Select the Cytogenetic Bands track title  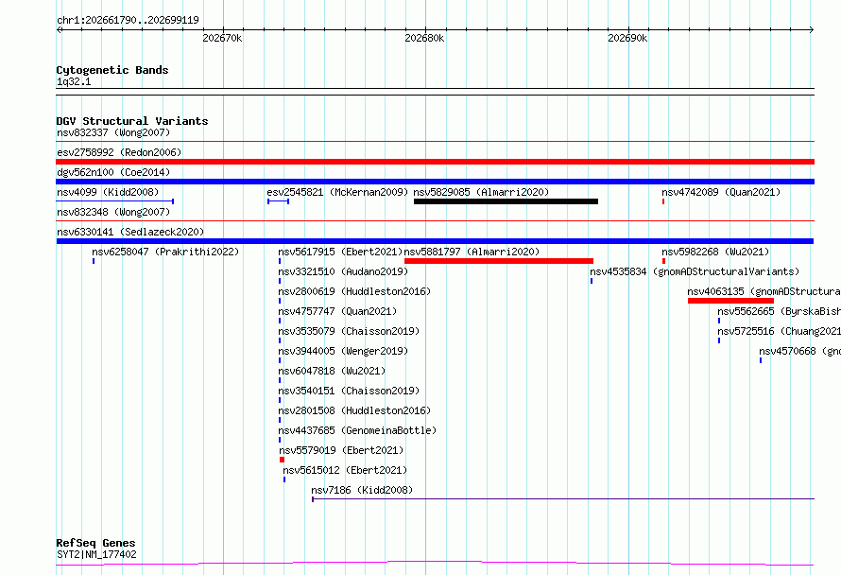point(112,70)
